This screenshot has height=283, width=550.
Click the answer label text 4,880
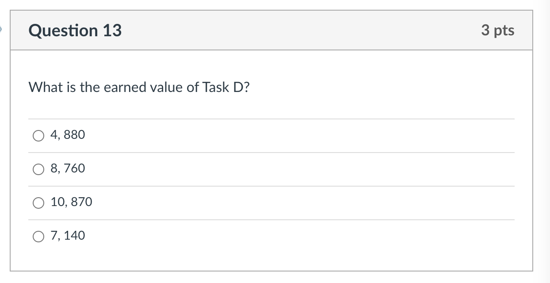(x=68, y=135)
